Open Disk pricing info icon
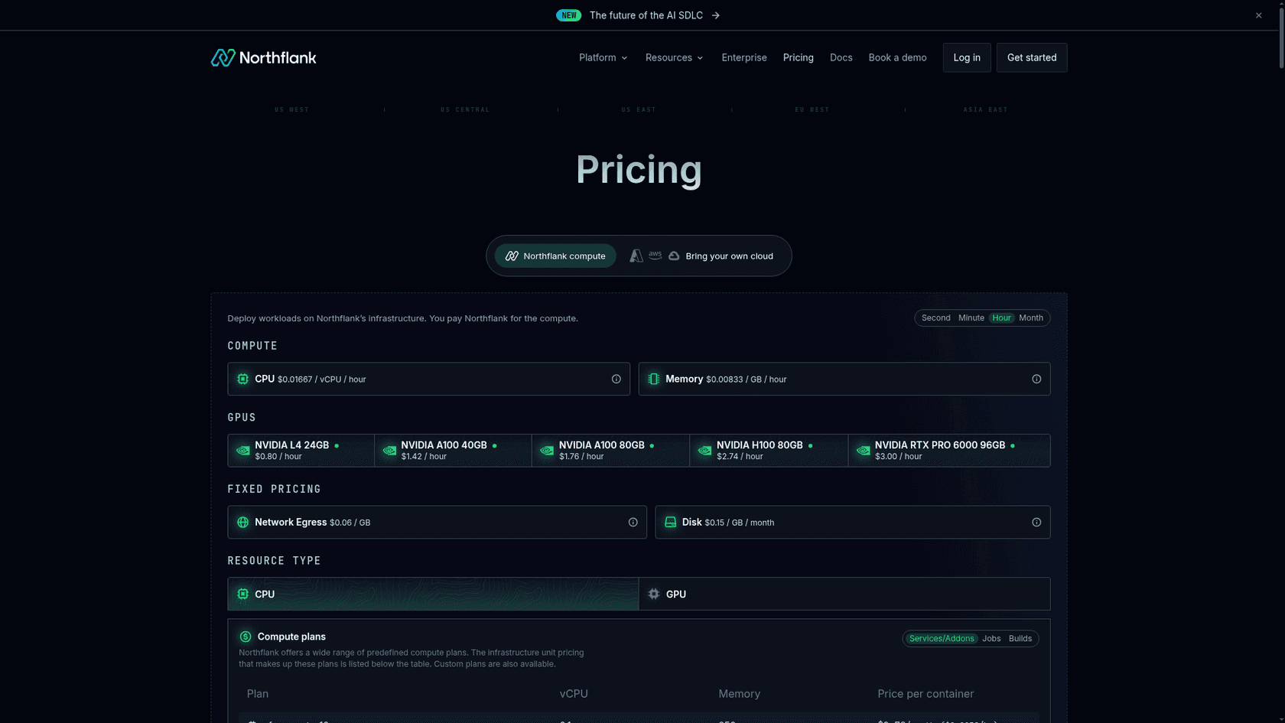1285x723 pixels. coord(1036,523)
